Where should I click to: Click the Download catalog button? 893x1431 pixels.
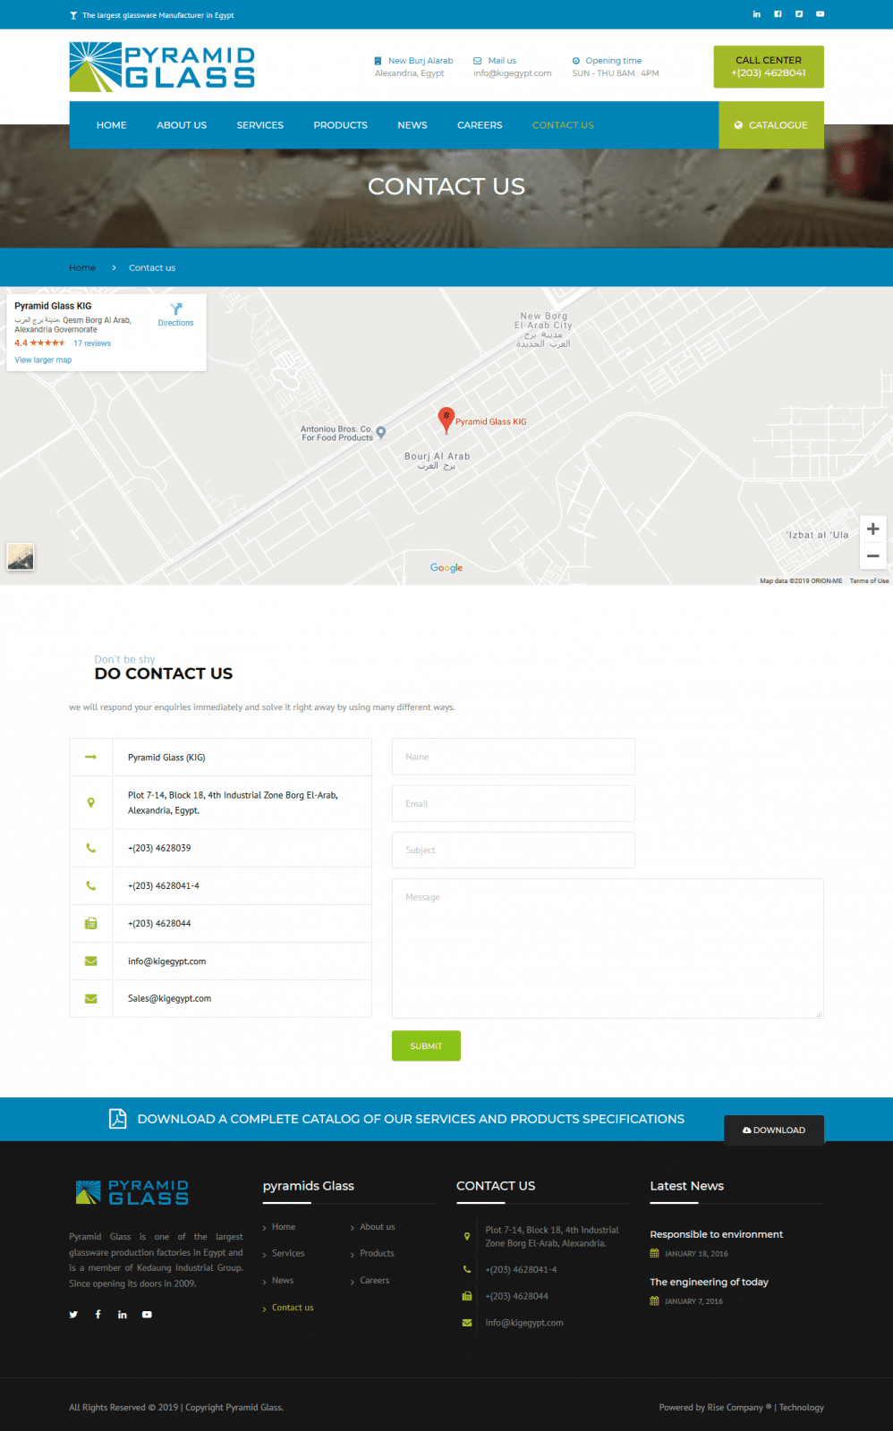(774, 1130)
